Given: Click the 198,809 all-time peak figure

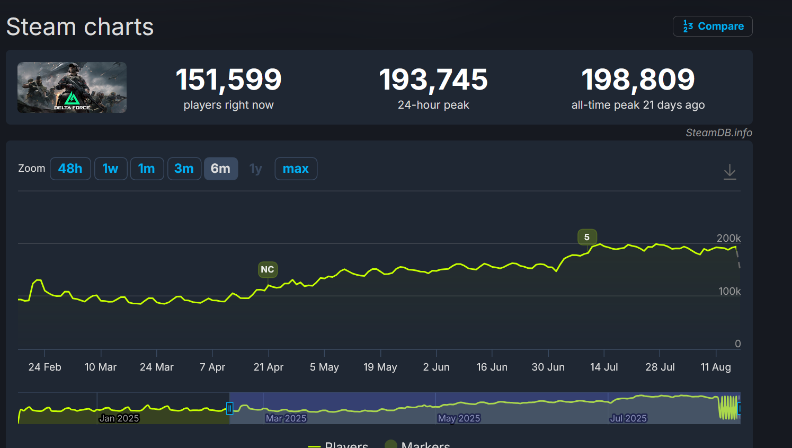Looking at the screenshot, I should pos(638,80).
